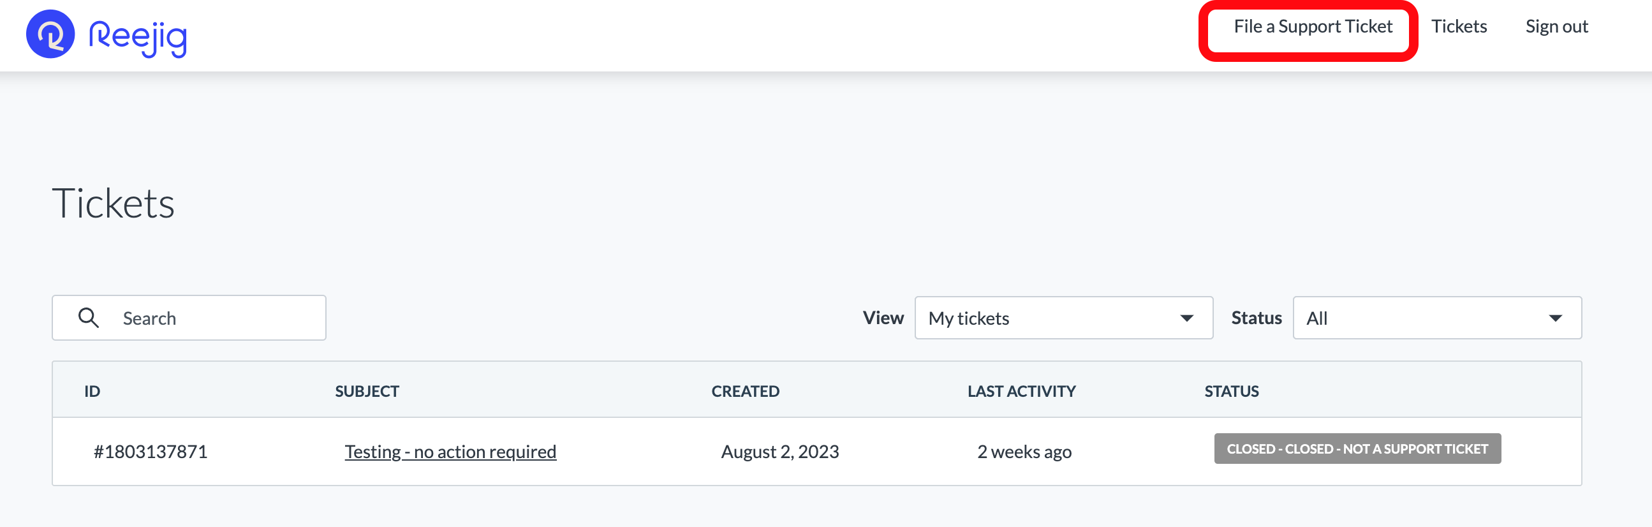Screen dimensions: 1652x527
Task: Click the arrow on the Status dropdown
Action: 1554,318
